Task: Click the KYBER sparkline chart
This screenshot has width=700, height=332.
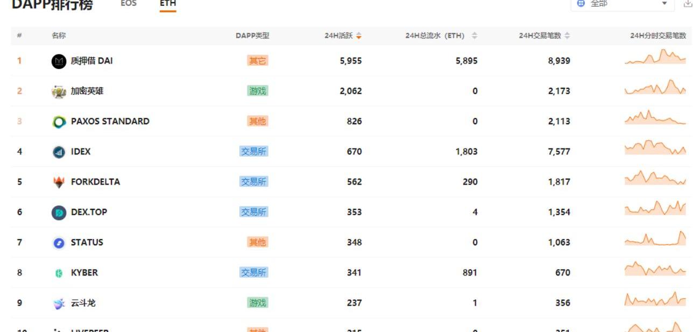Action: [x=655, y=269]
